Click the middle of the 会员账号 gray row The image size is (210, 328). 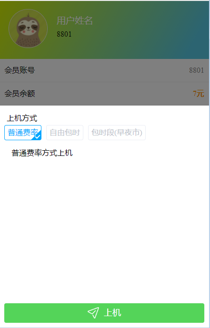point(105,70)
